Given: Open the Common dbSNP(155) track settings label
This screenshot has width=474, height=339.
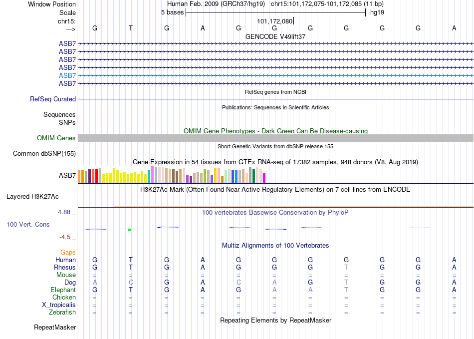Looking at the screenshot, I should [x=44, y=154].
